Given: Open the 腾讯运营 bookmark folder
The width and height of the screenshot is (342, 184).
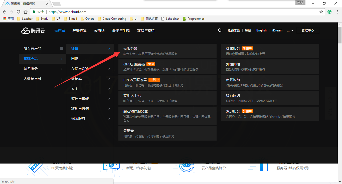Looking at the screenshot, I should coord(149,19).
